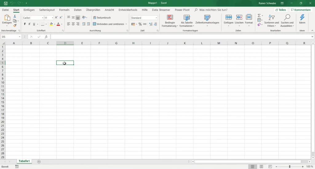Switch to Formeln ribbon tab
The height and width of the screenshot is (169, 315).
point(64,10)
